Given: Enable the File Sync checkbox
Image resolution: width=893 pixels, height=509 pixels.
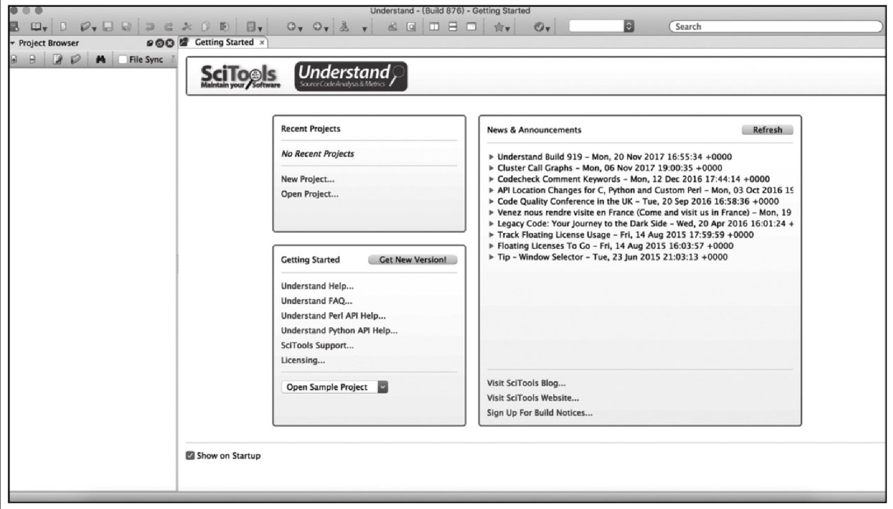Looking at the screenshot, I should click(122, 59).
